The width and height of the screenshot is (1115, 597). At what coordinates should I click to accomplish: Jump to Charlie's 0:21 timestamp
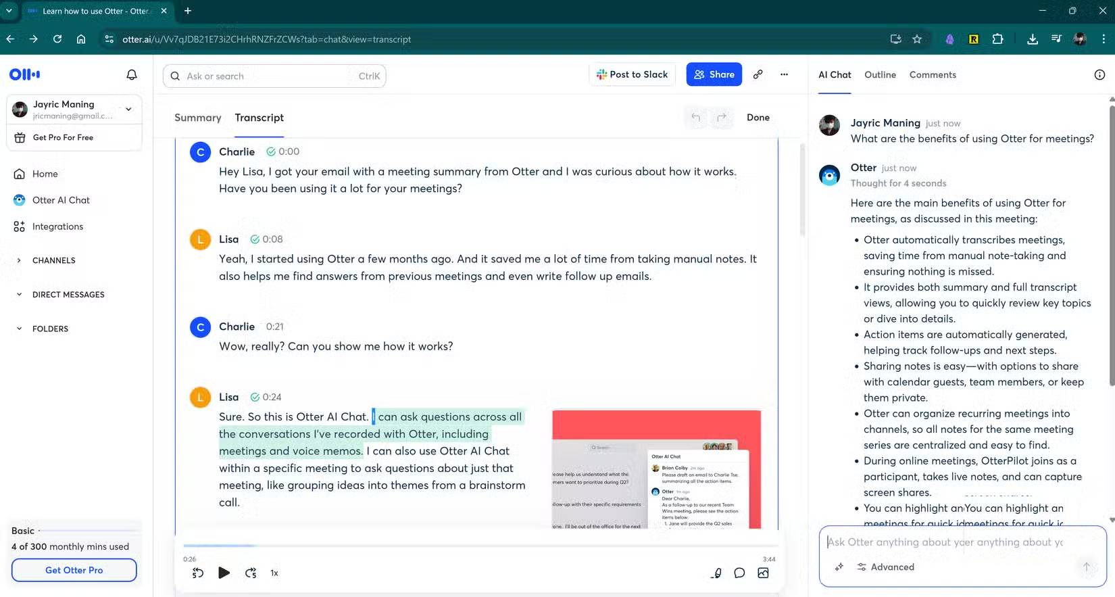274,327
